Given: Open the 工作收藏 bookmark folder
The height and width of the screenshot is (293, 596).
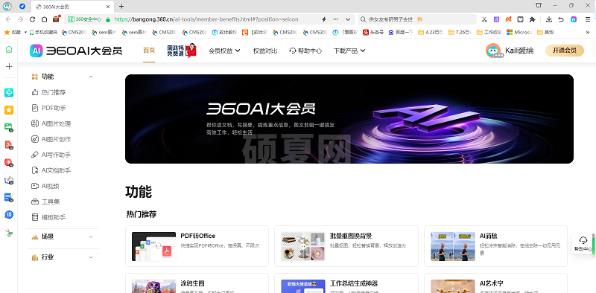Looking at the screenshot, I should click(x=489, y=33).
